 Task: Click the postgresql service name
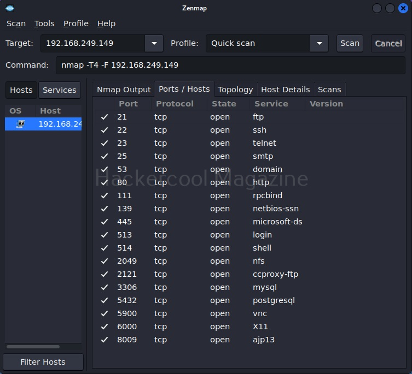(274, 300)
